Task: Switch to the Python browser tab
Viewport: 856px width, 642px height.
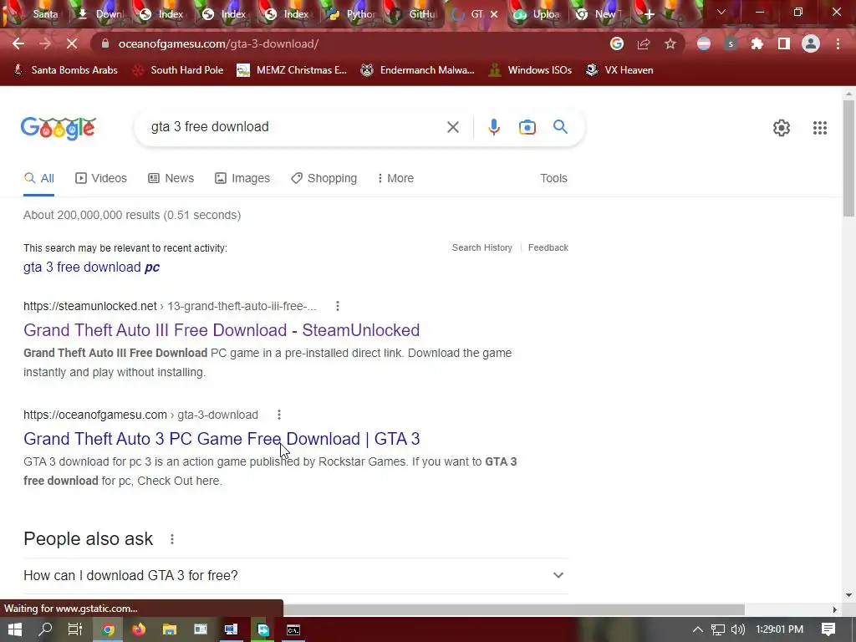Action: click(353, 14)
